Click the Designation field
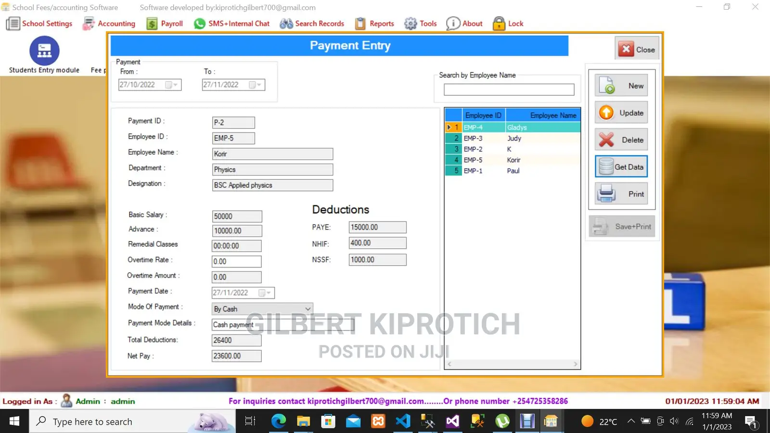 [x=272, y=185]
